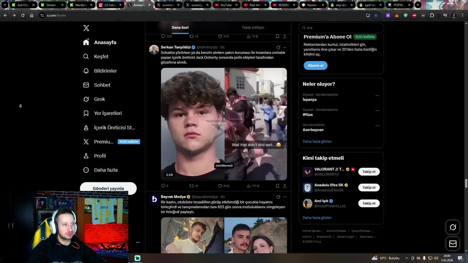Image resolution: width=468 pixels, height=263 pixels.
Task: Click the X logo above the sidebar
Action: coord(86,28)
